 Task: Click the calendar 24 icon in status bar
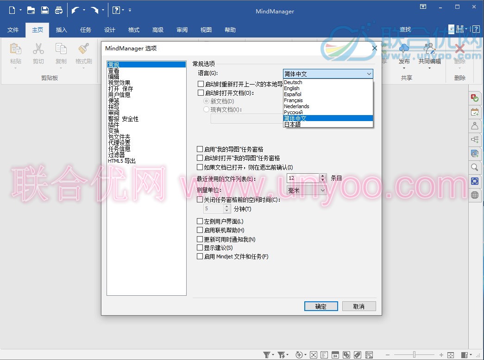pos(335,355)
